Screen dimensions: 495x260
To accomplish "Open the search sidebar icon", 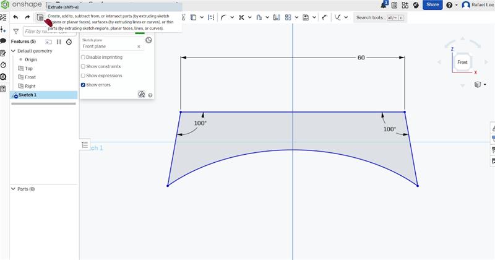I will coord(3,77).
